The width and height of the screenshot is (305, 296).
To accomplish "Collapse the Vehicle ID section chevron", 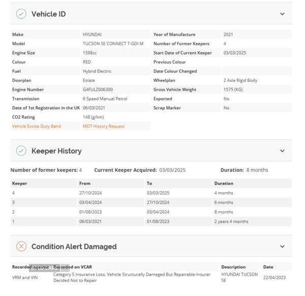I will tap(282, 14).
